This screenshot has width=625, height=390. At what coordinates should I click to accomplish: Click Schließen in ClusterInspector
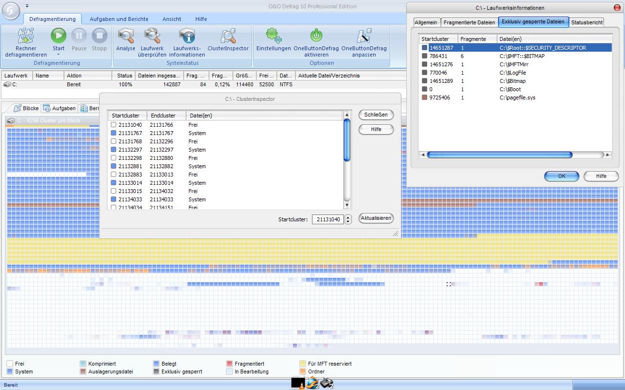click(376, 115)
